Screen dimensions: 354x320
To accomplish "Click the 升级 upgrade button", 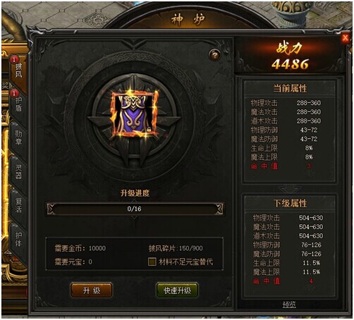I will click(92, 290).
